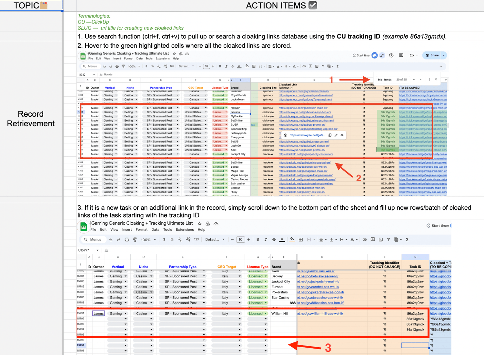484x355 pixels.
Task: Apply percent format in the step 3 screenshot
Action: (172, 240)
